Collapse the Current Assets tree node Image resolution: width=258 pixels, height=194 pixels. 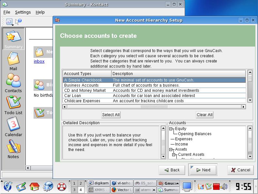coord(174,155)
